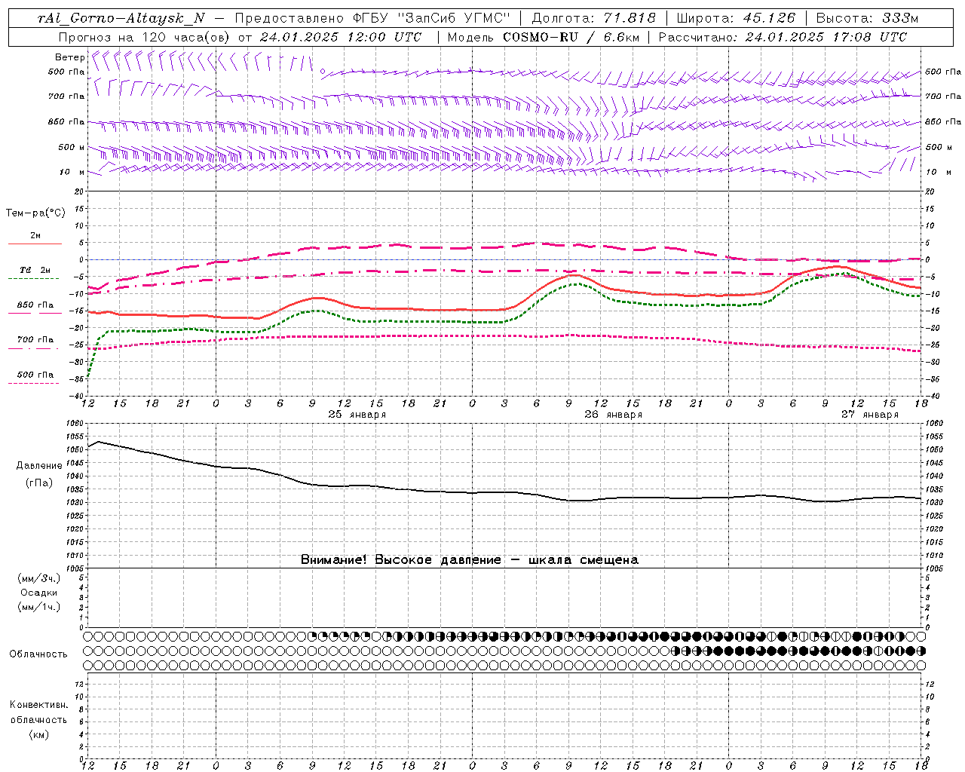Click the Тем-ра(°C) panel label
Image resolution: width=965 pixels, height=772 pixels.
click(35, 213)
